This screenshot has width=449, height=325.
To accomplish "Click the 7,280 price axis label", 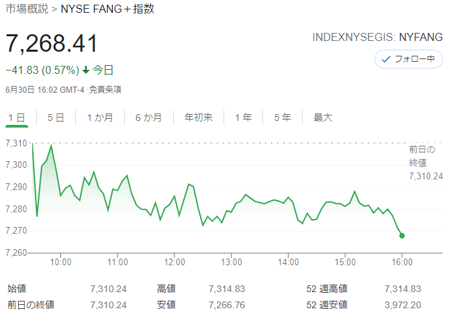I will [x=16, y=209].
